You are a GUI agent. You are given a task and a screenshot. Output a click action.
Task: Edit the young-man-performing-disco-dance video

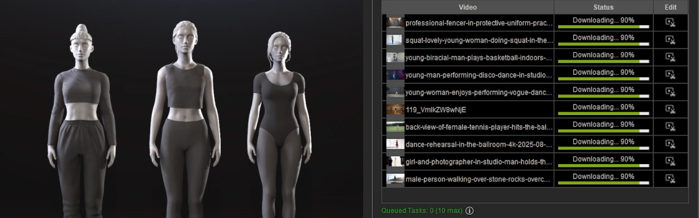[x=670, y=75]
